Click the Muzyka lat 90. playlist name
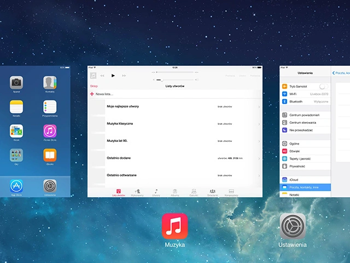The width and height of the screenshot is (350, 263). point(117,141)
